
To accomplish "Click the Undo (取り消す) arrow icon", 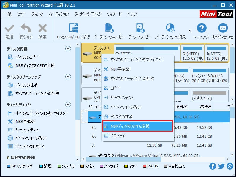I will [x=26, y=28].
